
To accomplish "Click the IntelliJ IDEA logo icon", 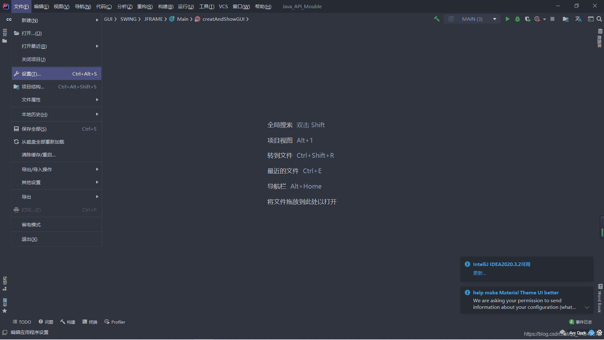I will pyautogui.click(x=6, y=6).
